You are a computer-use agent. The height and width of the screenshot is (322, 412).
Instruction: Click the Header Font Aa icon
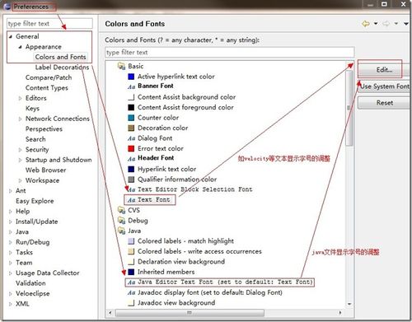(x=131, y=159)
